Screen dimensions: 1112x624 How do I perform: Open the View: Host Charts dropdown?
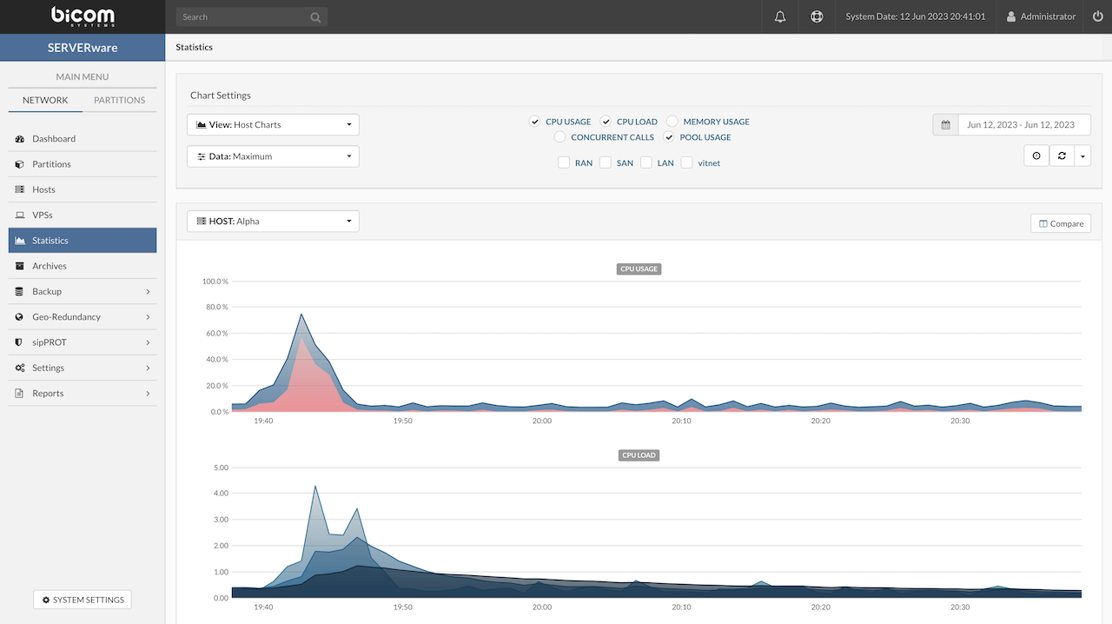tap(273, 125)
